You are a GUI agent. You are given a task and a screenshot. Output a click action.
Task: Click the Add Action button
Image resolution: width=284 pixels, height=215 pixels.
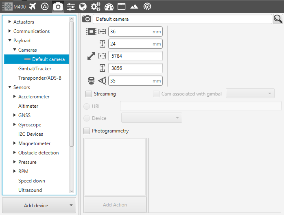(115, 205)
